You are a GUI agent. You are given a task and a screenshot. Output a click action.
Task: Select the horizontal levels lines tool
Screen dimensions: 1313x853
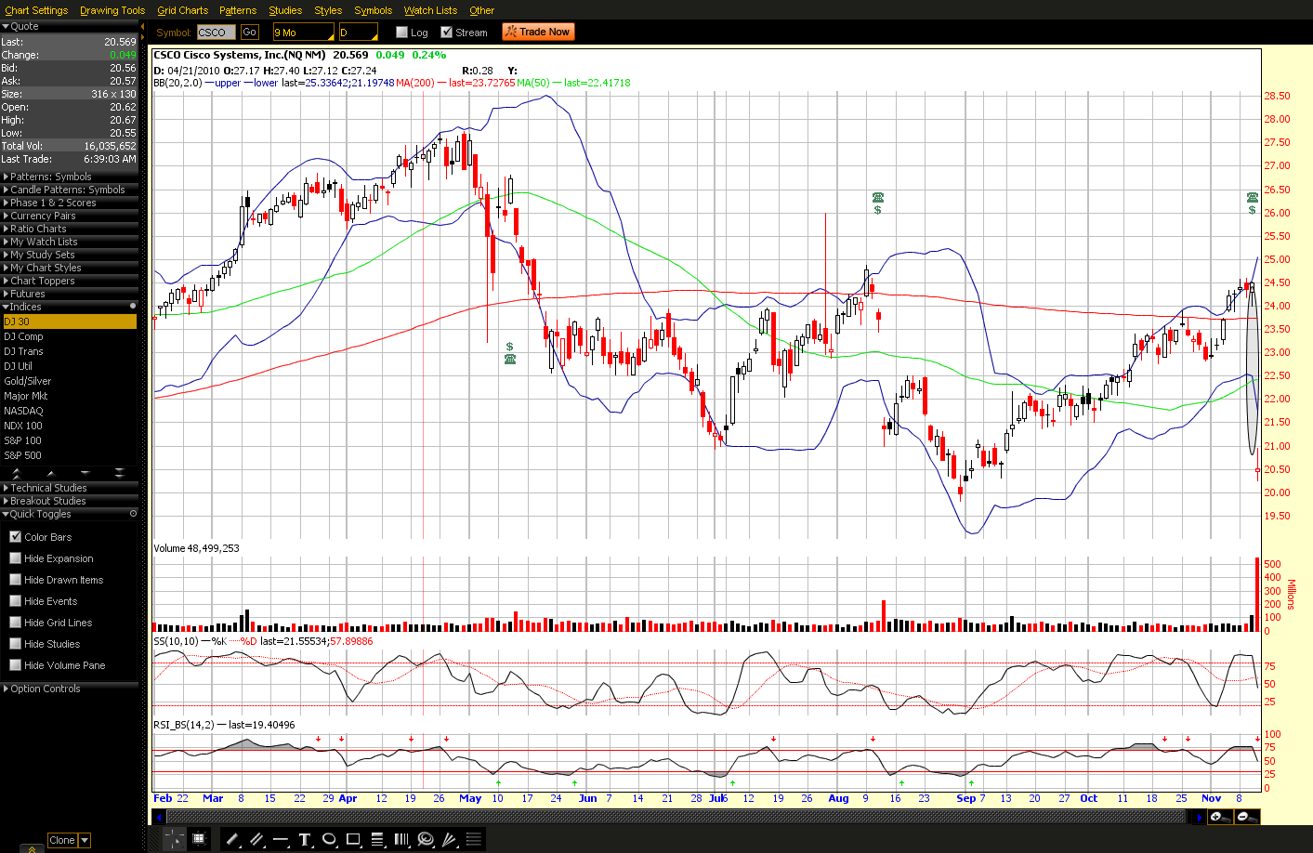click(474, 839)
